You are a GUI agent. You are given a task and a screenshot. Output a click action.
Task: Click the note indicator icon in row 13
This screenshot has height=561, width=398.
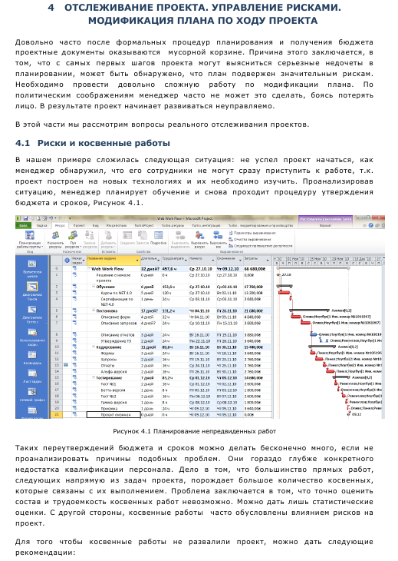(x=66, y=365)
